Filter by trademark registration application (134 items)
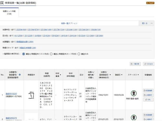This screenshot has width=162, height=121. tap(25, 42)
